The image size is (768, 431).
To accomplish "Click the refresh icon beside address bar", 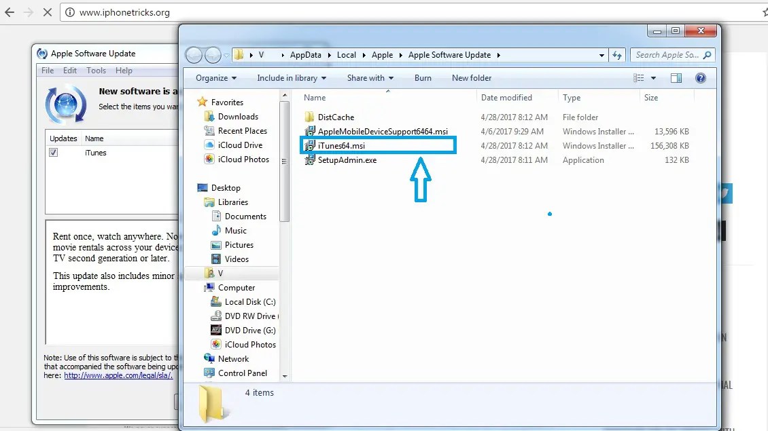I will point(617,55).
